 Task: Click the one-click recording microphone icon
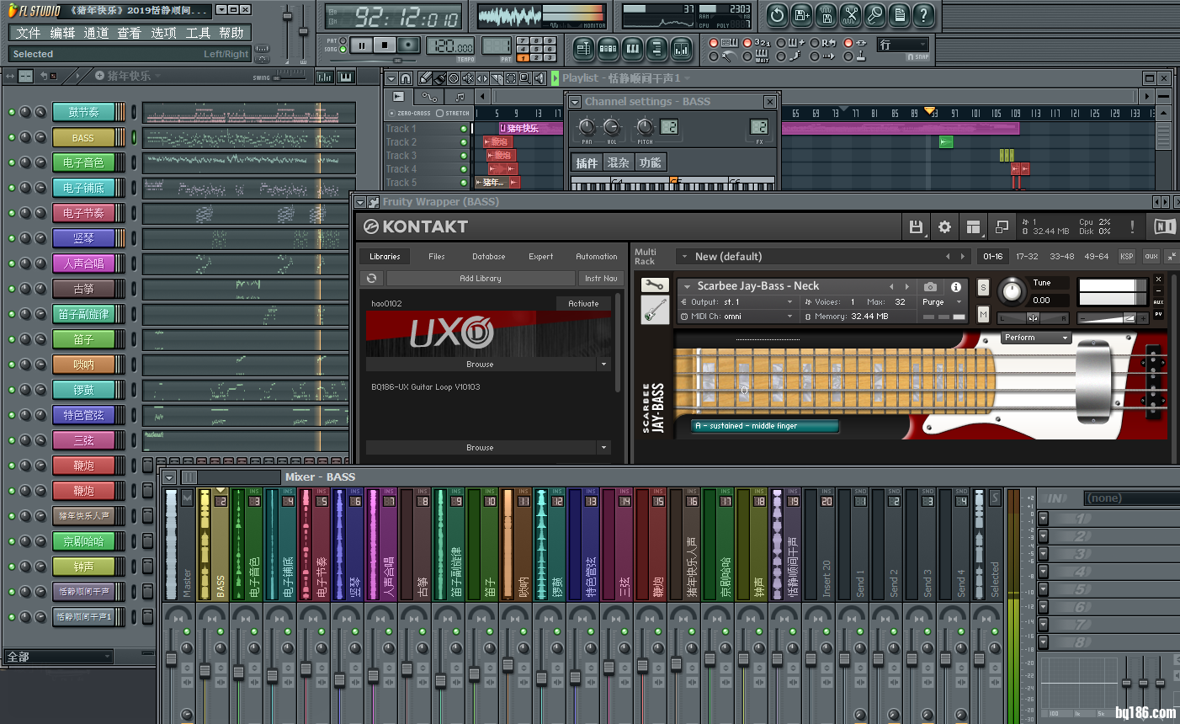874,14
